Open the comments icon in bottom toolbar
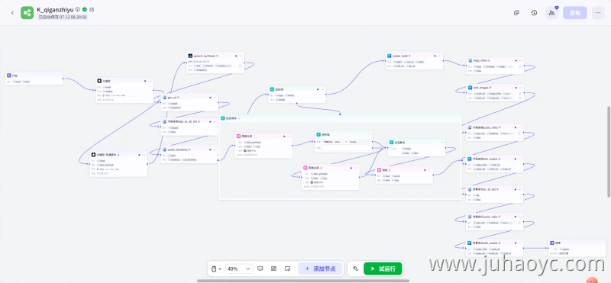611x283 pixels. (x=260, y=269)
